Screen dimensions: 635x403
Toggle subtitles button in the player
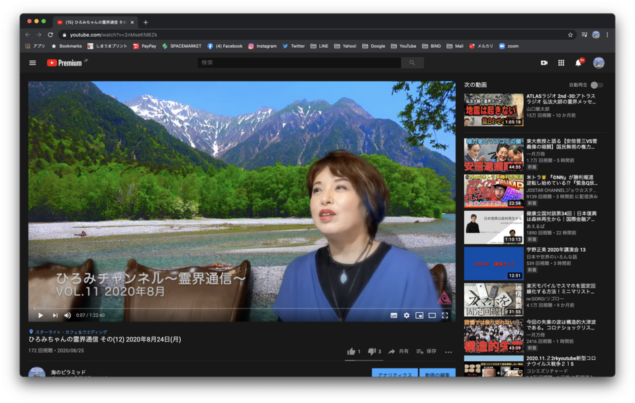394,316
